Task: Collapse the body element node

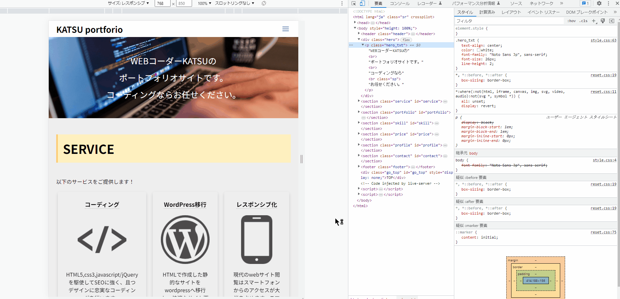Action: 355,28
